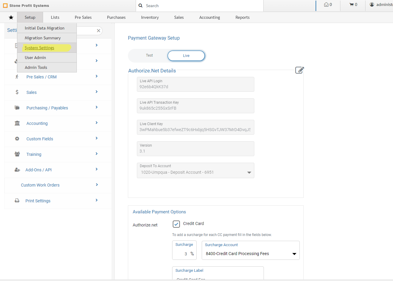Screen dimensions: 393x281
Task: Expand the Accounting settings chevron
Action: pyautogui.click(x=97, y=123)
